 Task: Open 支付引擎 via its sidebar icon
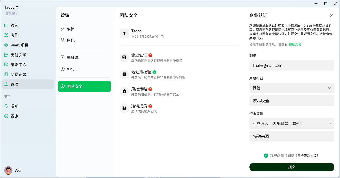[6, 55]
